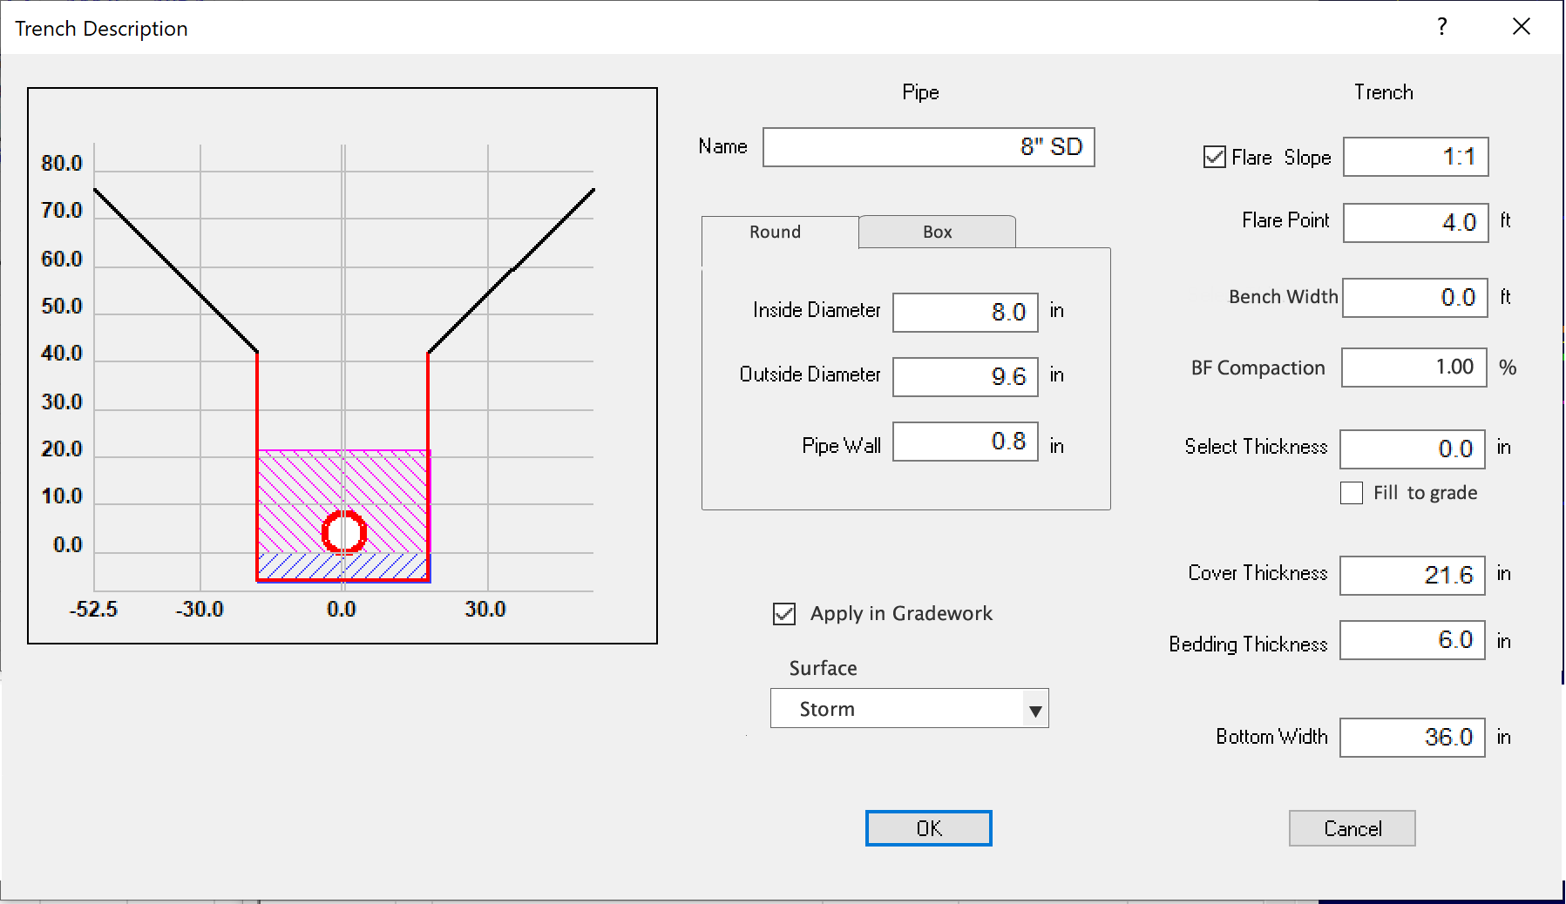Click the pipe Name field
Image resolution: width=1566 pixels, height=904 pixels.
click(928, 147)
